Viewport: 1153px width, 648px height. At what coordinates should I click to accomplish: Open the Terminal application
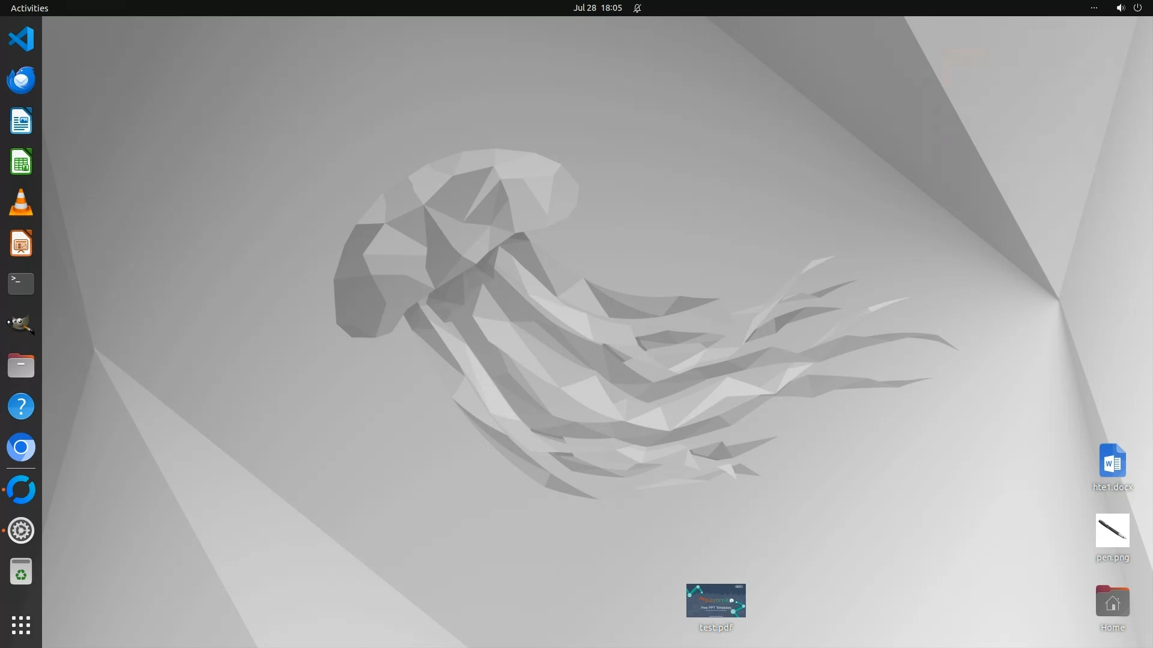point(21,284)
